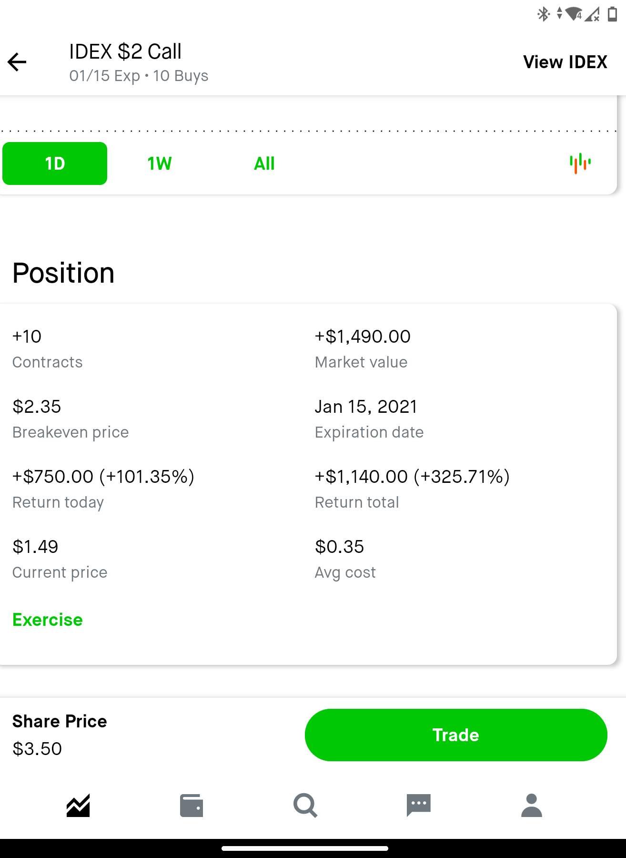Open the wallet tab icon
Viewport: 626px width, 858px height.
192,806
